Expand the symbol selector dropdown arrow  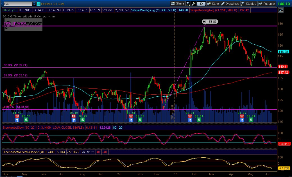point(34,4)
